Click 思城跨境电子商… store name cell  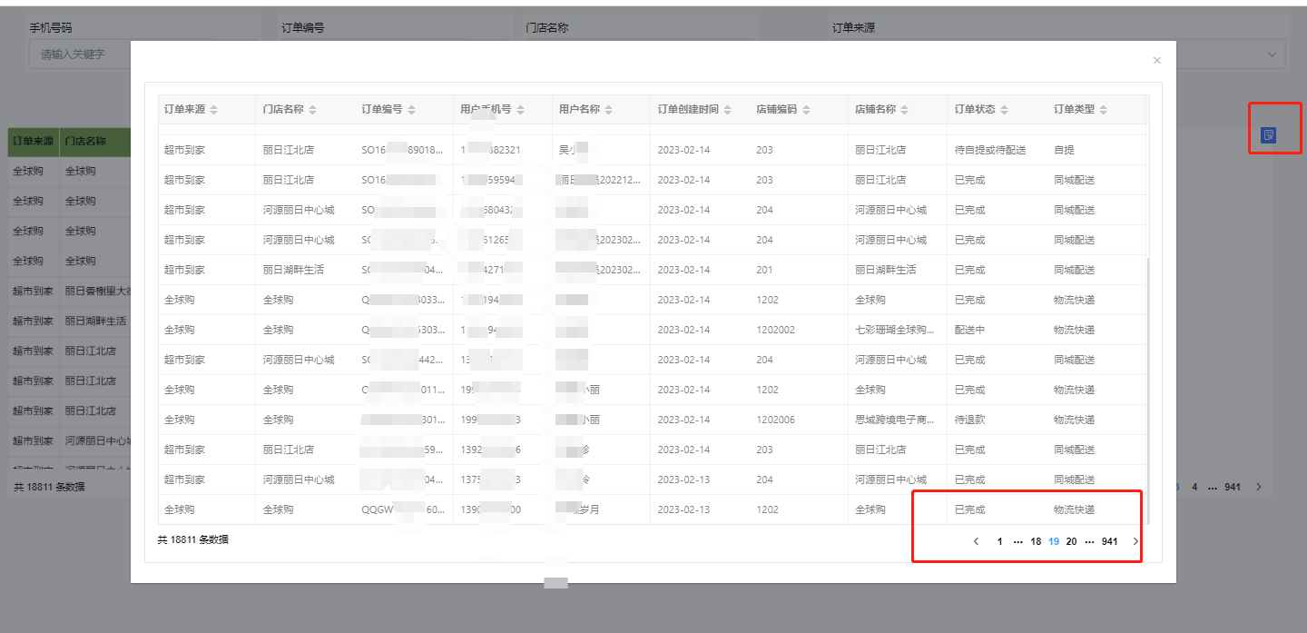(895, 420)
